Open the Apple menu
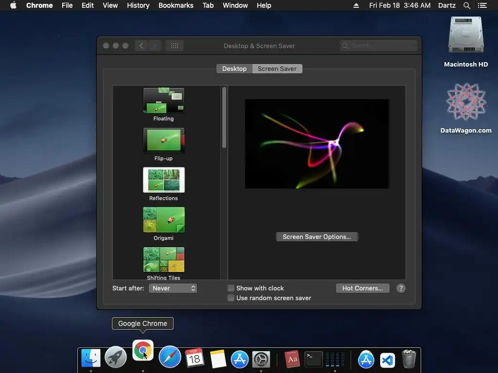 [13, 5]
